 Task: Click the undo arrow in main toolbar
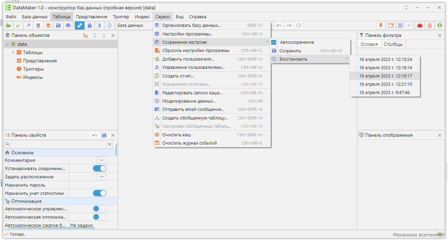pos(278,25)
